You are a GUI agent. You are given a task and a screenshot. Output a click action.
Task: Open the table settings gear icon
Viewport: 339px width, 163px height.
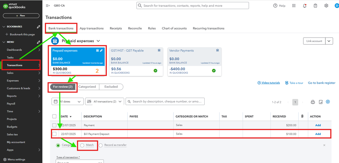click(328, 102)
